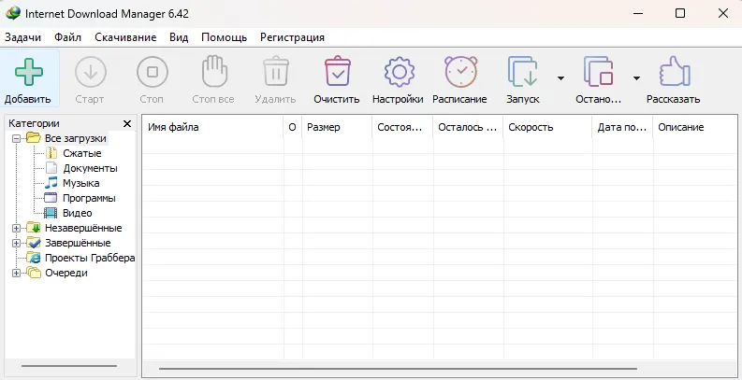Sort by Описание column header

(x=694, y=127)
